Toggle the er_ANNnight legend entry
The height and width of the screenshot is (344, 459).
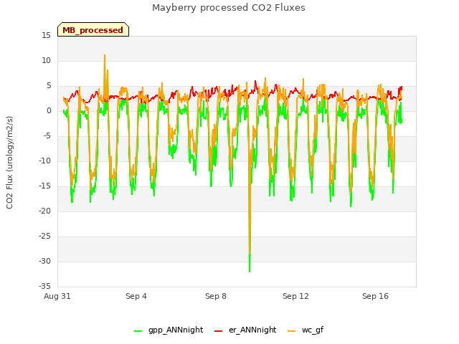pos(245,330)
